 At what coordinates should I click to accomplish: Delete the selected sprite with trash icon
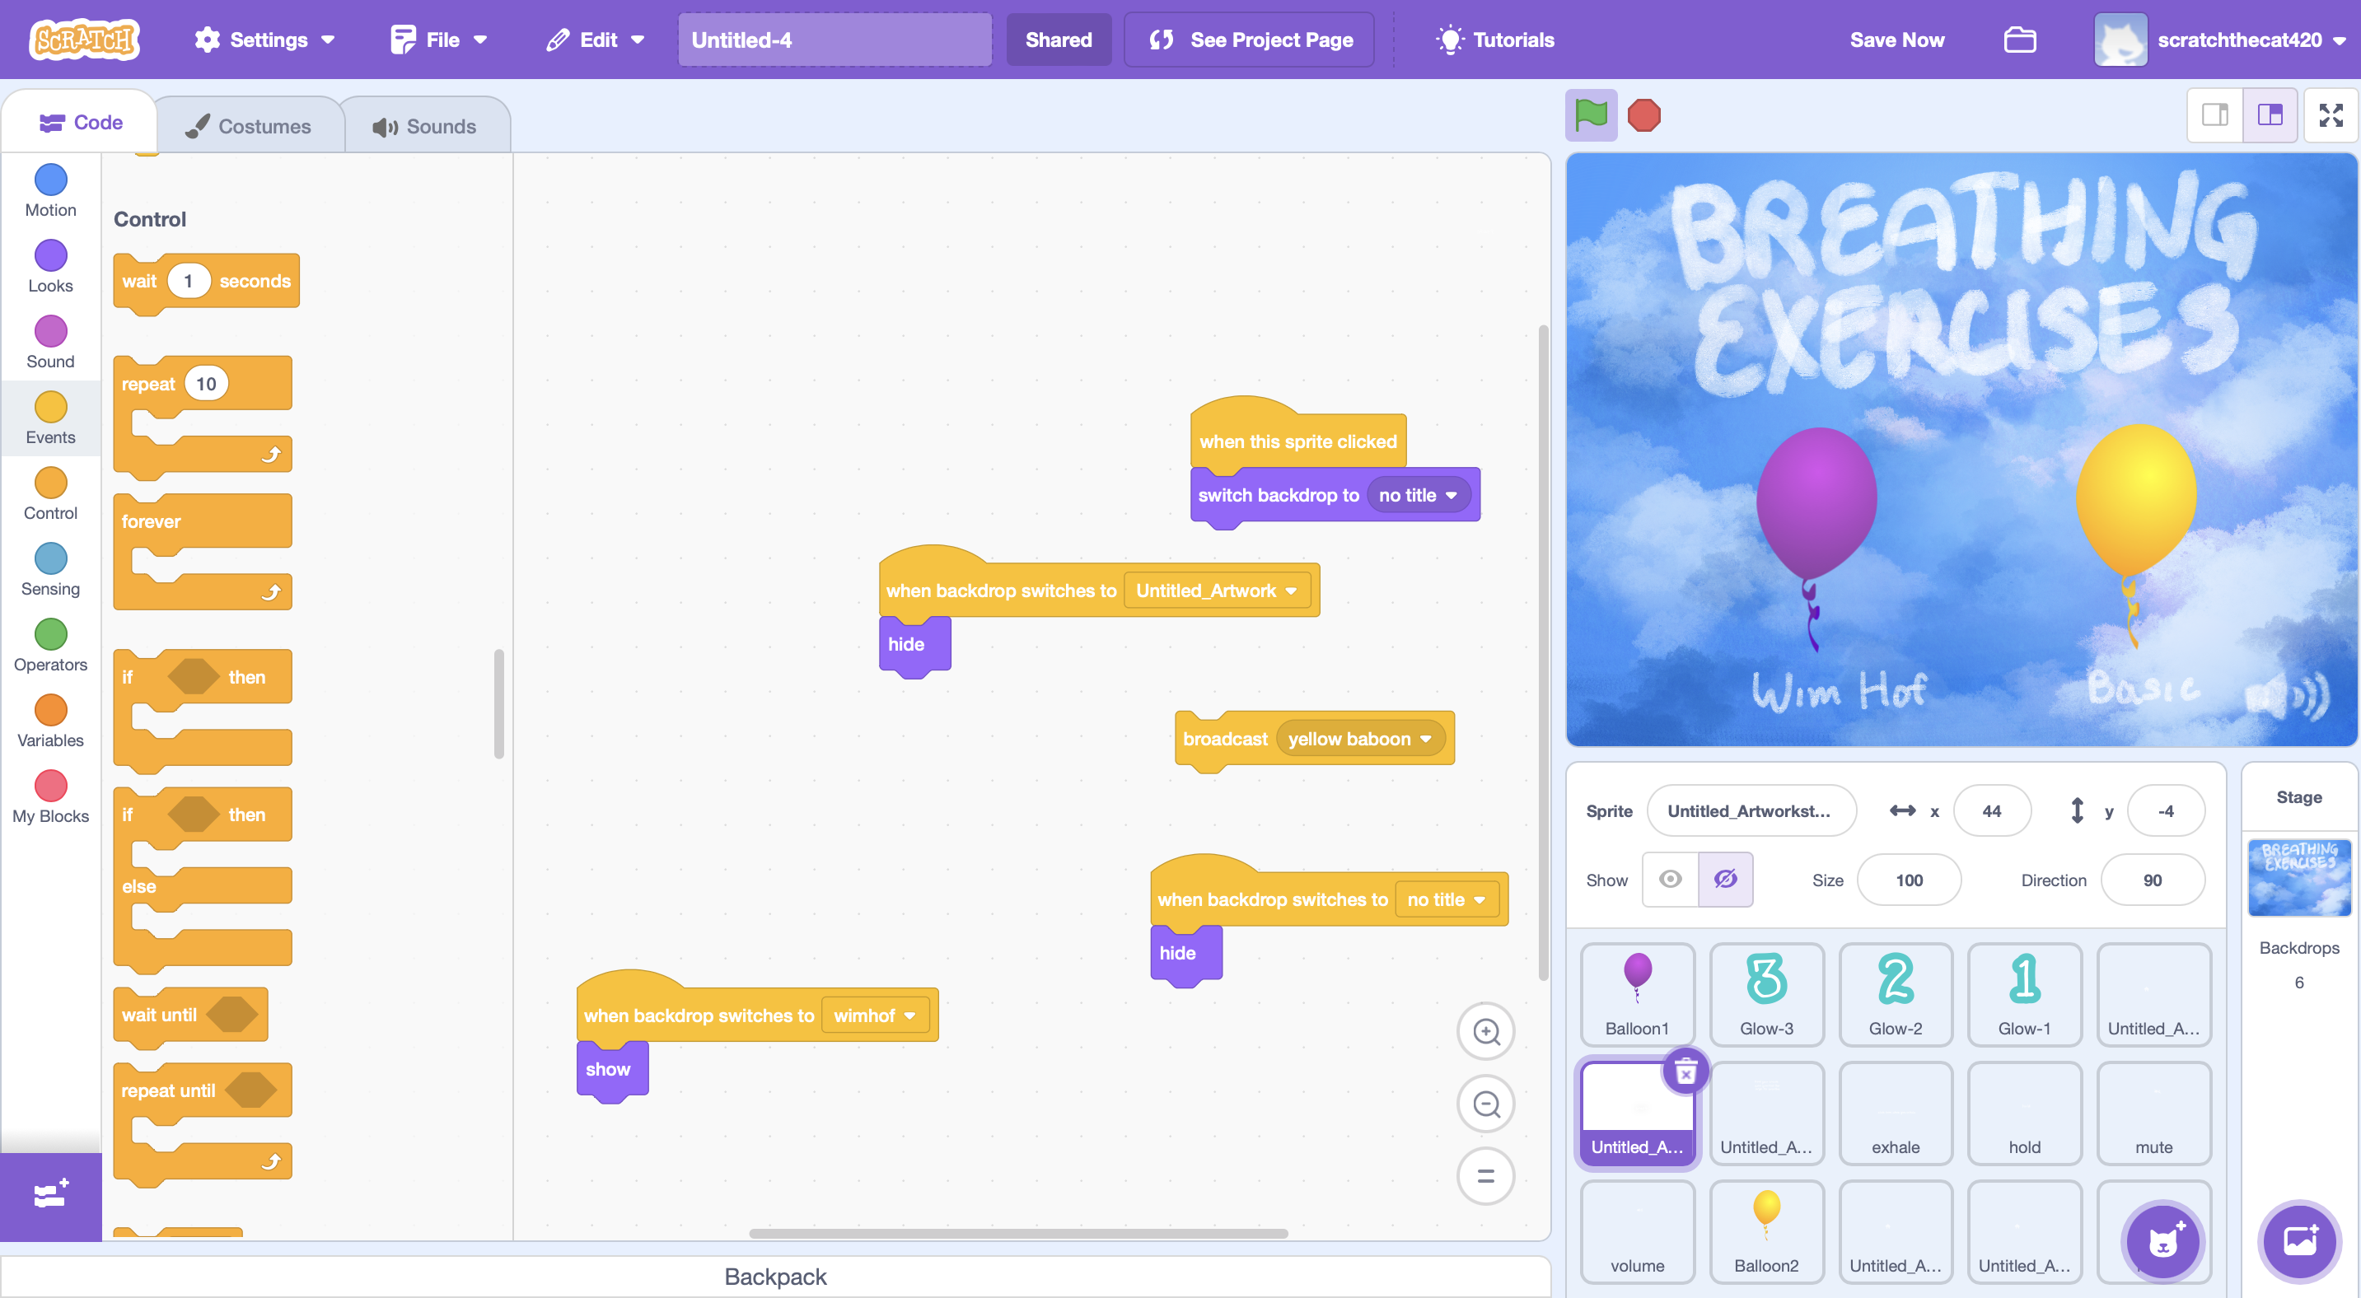pyautogui.click(x=1685, y=1071)
